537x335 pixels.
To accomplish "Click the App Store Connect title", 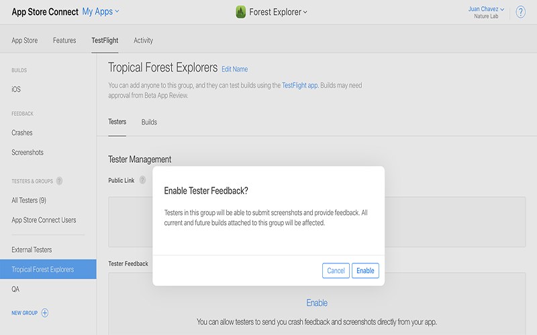I will tap(45, 12).
